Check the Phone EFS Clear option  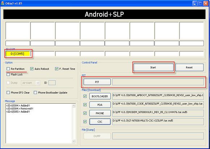(8, 92)
